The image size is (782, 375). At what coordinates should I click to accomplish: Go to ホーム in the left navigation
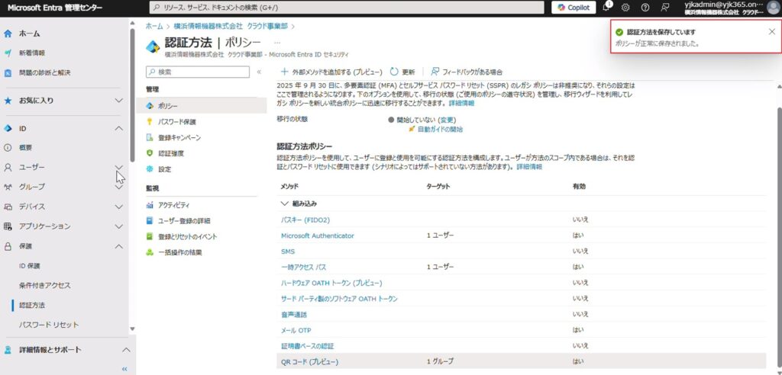[x=30, y=34]
